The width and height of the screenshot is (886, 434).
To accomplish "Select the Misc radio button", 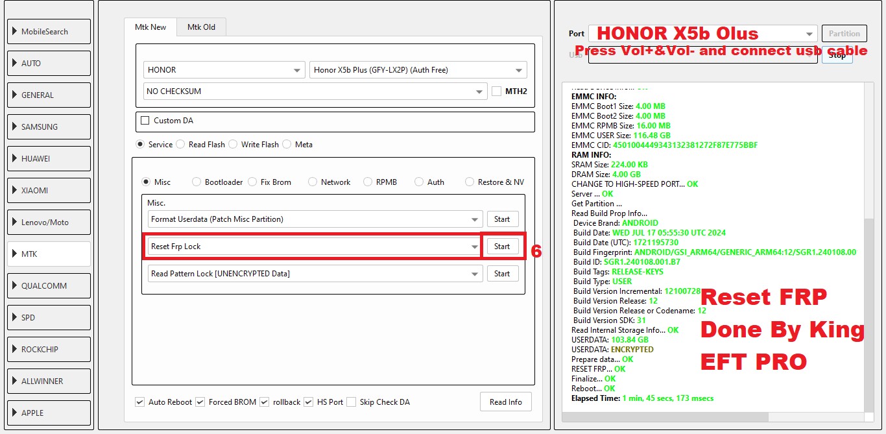I will click(146, 182).
